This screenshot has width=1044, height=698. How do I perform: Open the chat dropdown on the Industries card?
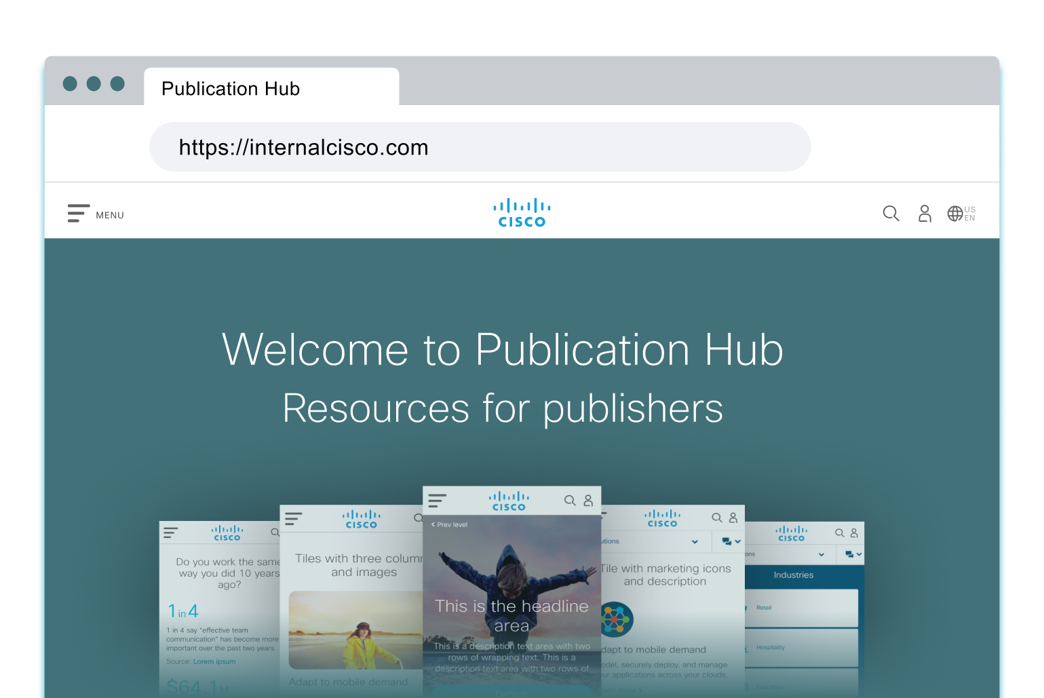[x=853, y=554]
